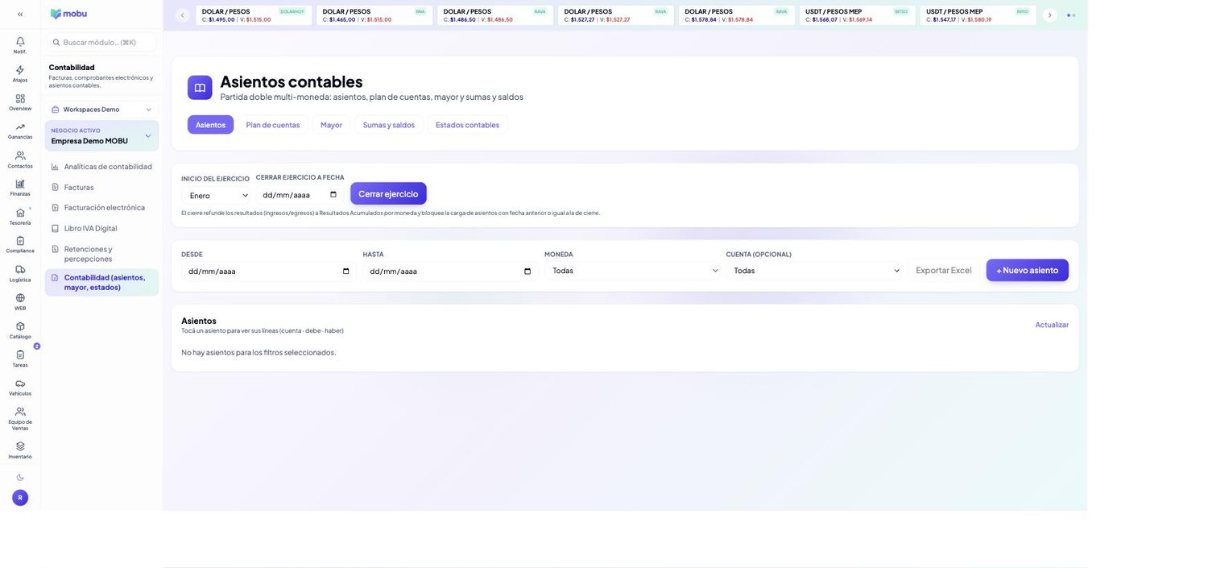Click the mobu logo
Image resolution: width=1208 pixels, height=568 pixels.
click(x=68, y=14)
